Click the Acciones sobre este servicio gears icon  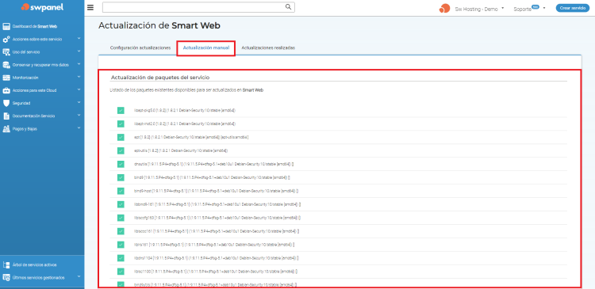click(6, 40)
